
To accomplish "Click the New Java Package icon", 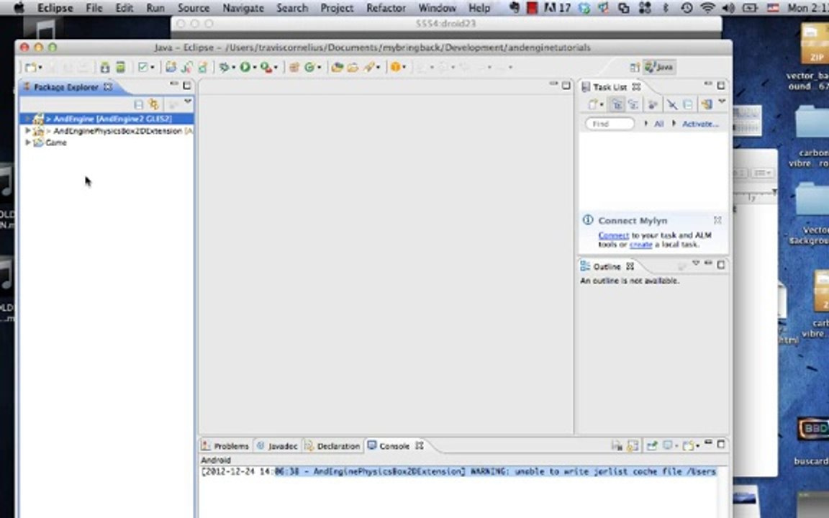I will [x=294, y=67].
